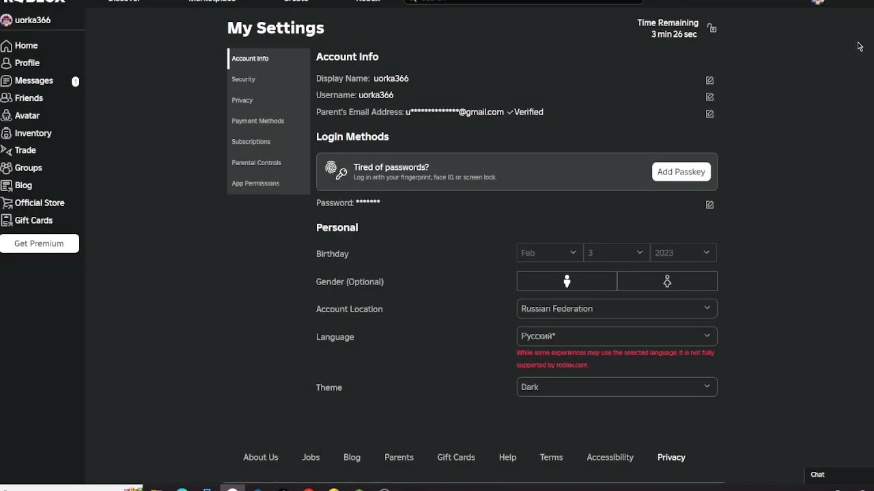Open the Subscriptions tab
The width and height of the screenshot is (874, 491).
pos(269,142)
